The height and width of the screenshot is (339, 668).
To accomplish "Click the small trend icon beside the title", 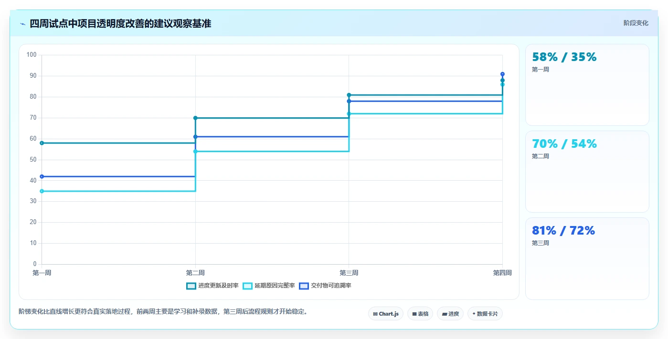I will point(22,24).
